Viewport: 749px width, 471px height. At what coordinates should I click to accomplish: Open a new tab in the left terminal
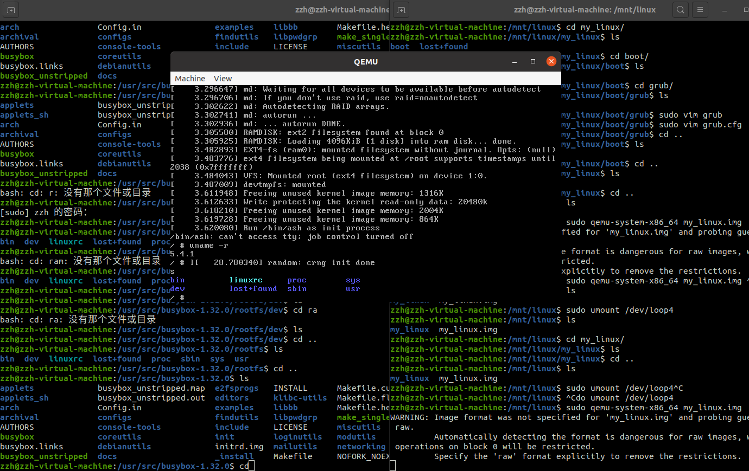click(x=11, y=9)
